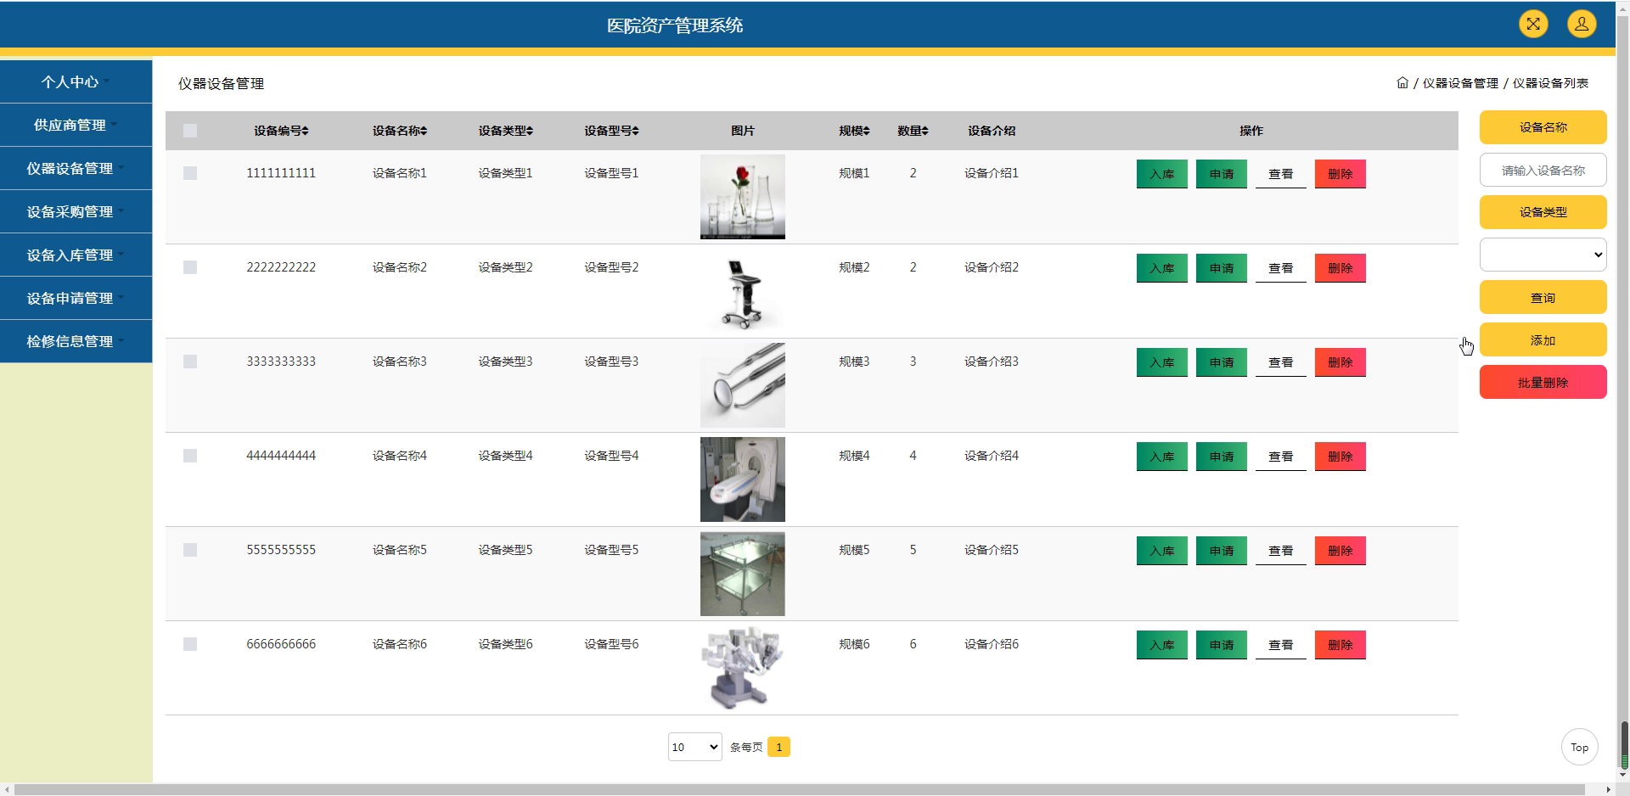1630x796 pixels.
Task: Sort by 设备名称 column header
Action: tap(400, 131)
